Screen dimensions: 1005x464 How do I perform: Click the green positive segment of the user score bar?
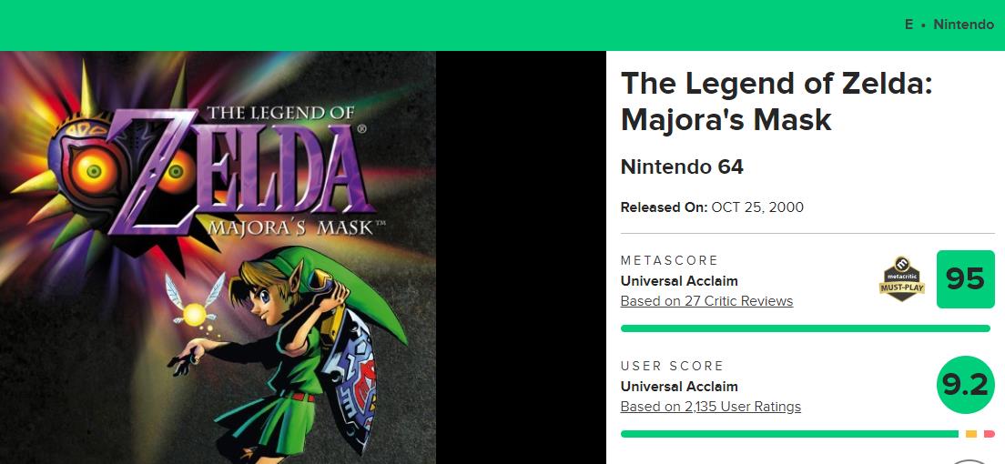point(788,434)
